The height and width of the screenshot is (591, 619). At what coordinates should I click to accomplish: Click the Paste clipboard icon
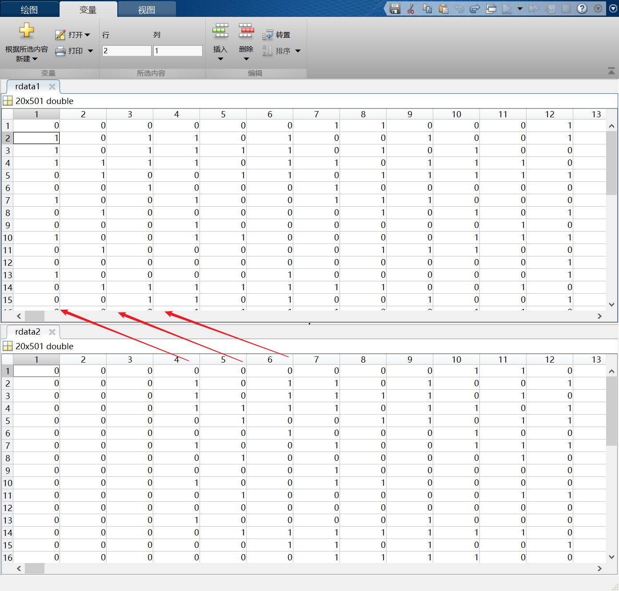point(443,8)
